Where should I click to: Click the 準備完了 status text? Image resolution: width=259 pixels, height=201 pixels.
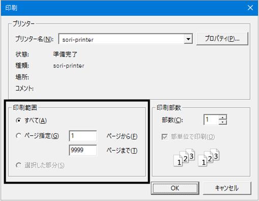[x=65, y=54]
